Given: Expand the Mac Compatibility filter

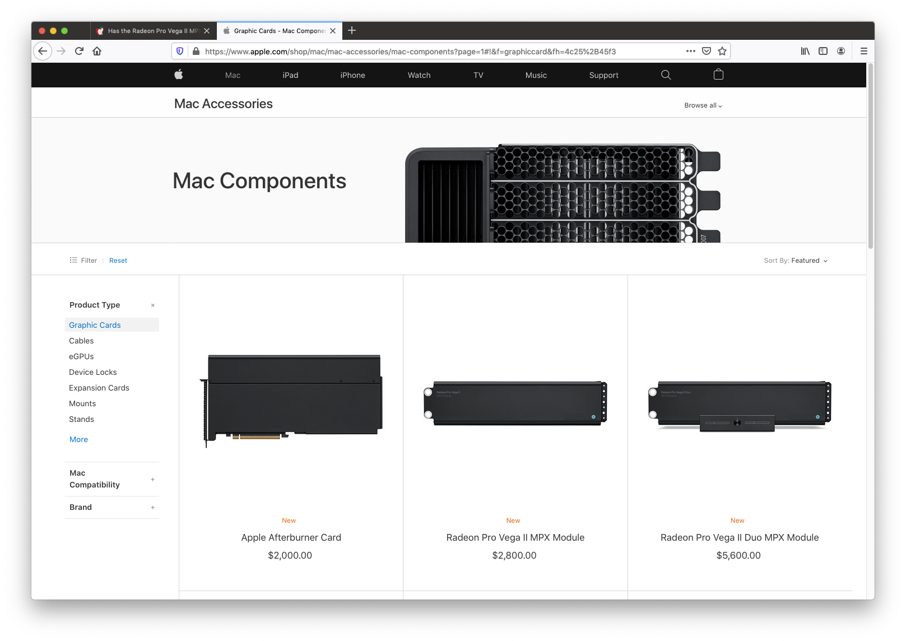Looking at the screenshot, I should tap(152, 480).
